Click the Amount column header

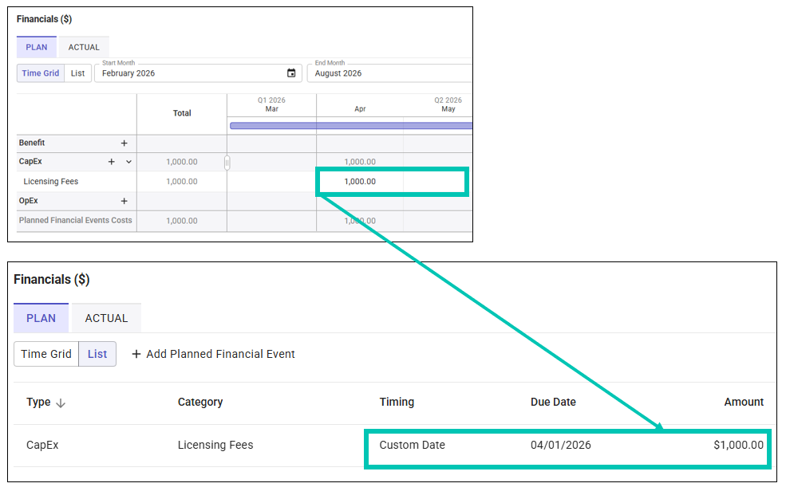coord(744,403)
